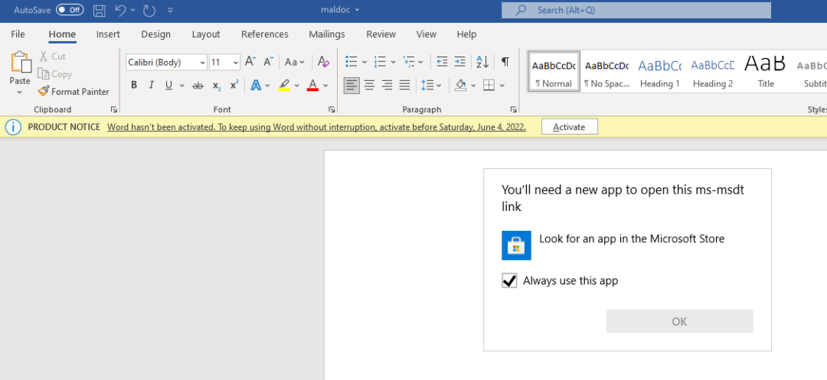Toggle the AutoSave switch
The height and width of the screenshot is (380, 827).
click(70, 10)
